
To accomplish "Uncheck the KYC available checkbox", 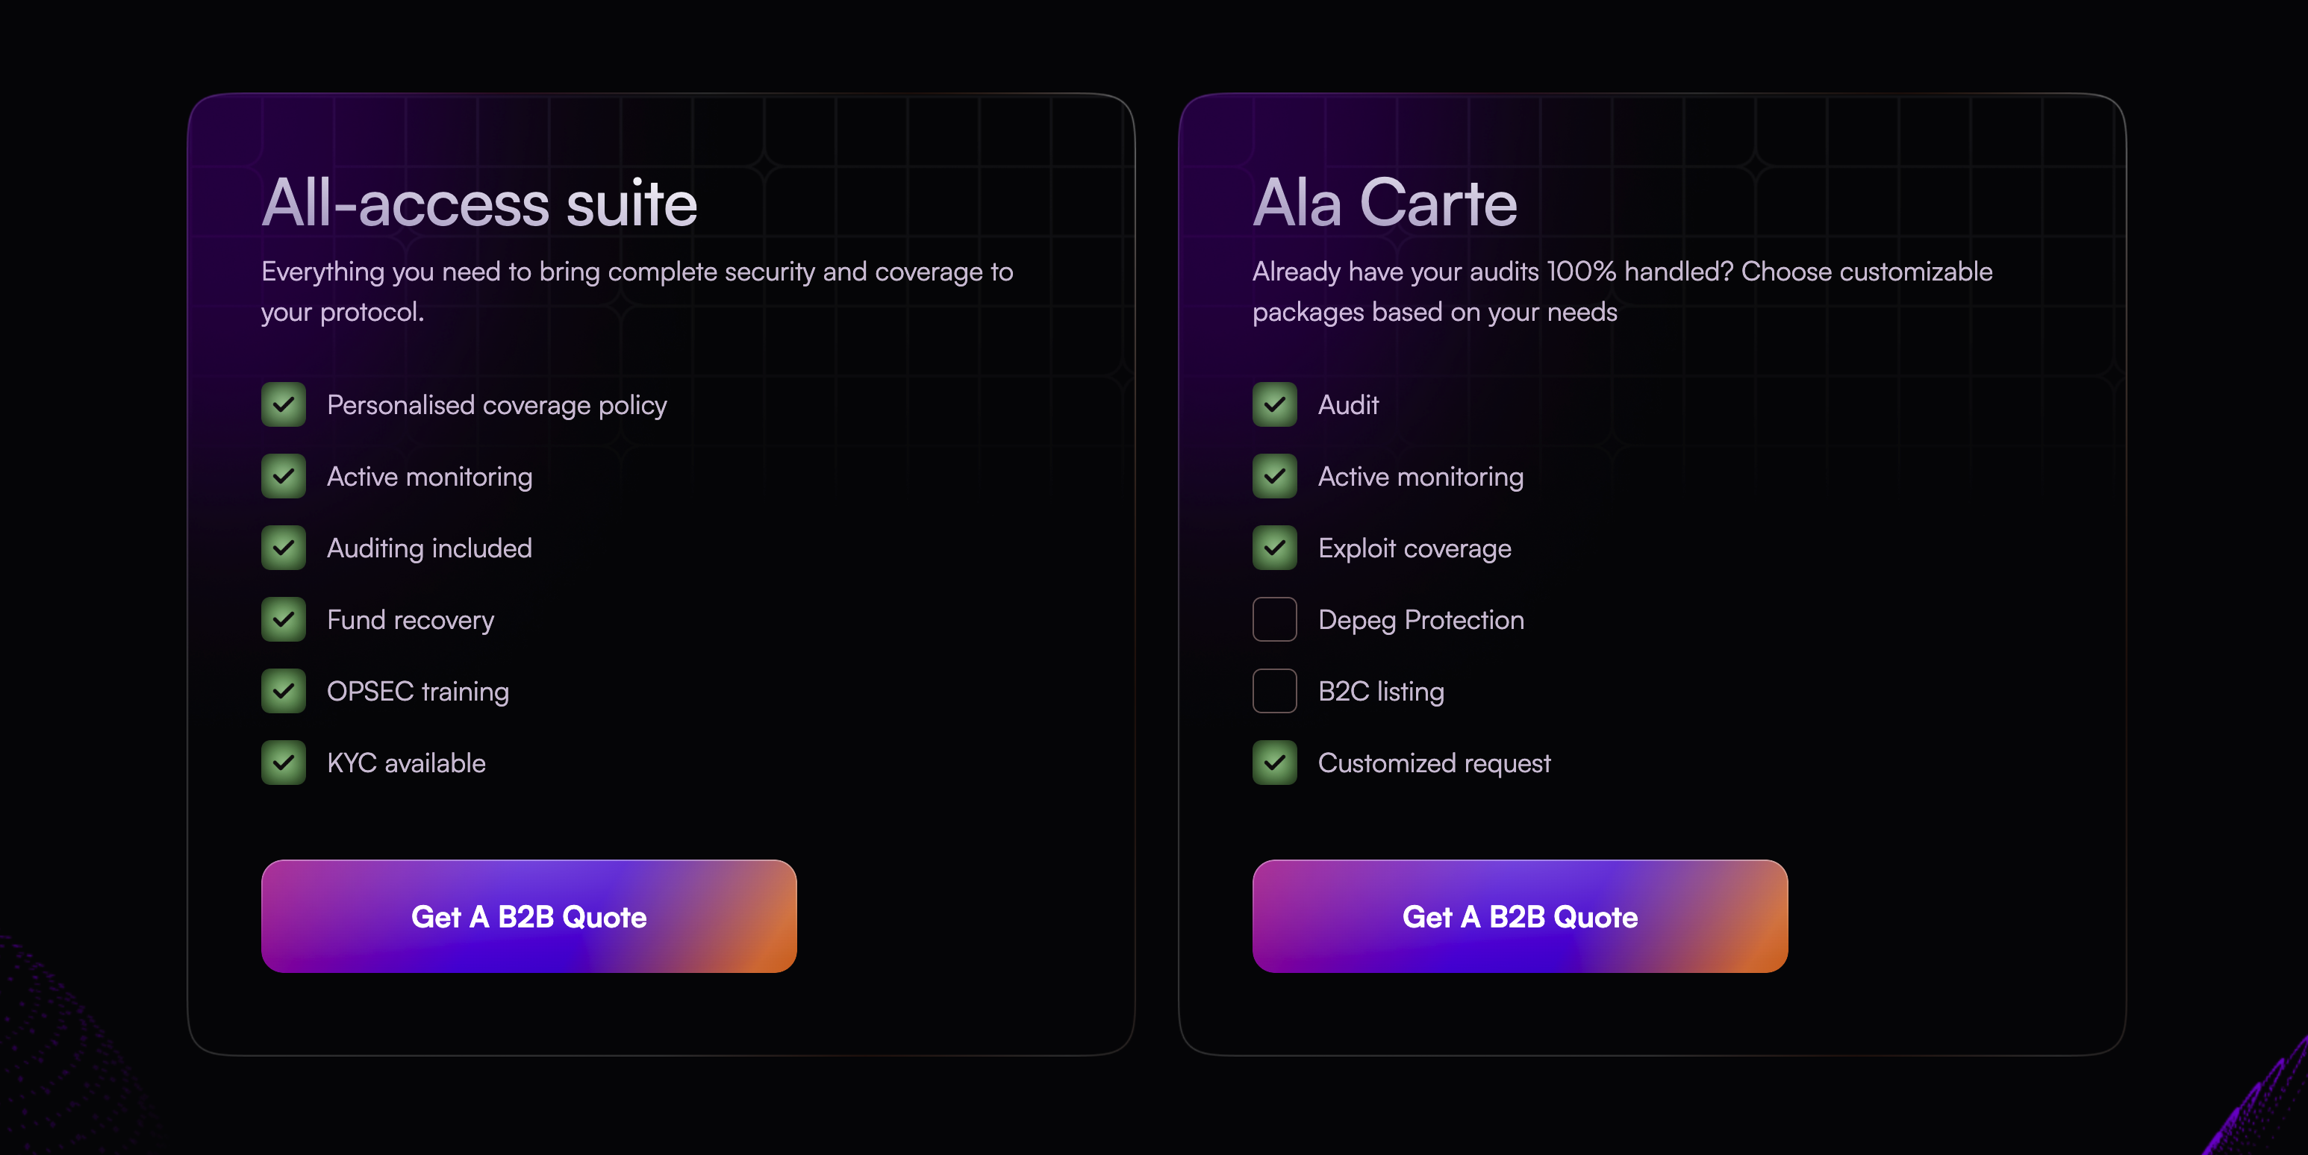I will pos(283,763).
